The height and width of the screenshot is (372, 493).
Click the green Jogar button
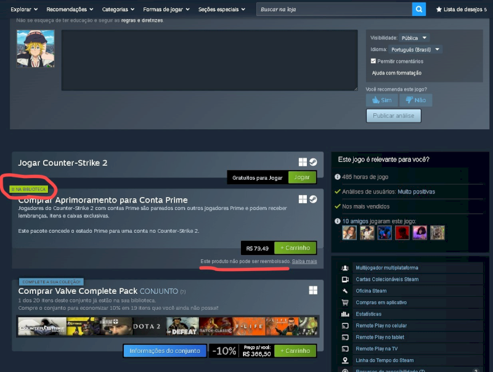tap(302, 177)
